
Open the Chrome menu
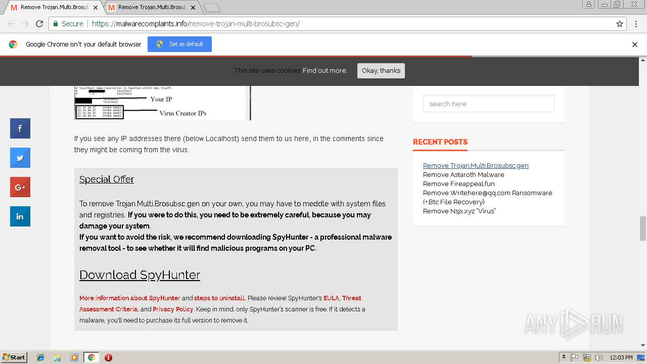[636, 24]
